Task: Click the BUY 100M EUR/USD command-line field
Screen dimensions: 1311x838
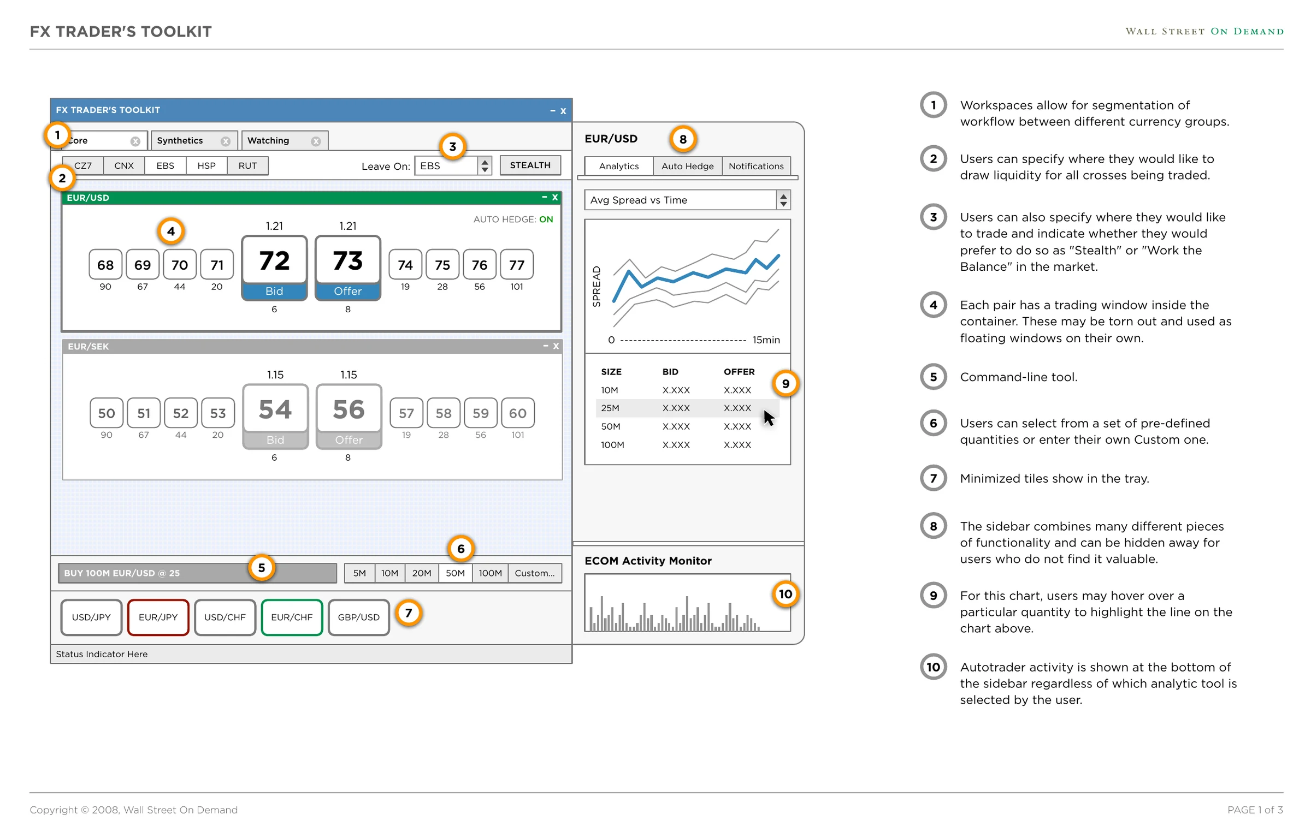Action: (x=197, y=573)
